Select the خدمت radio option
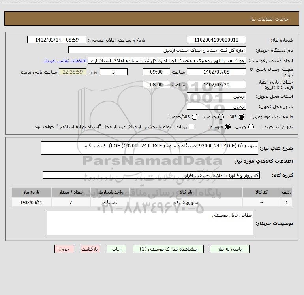This screenshot has height=295, width=304. pos(221,117)
